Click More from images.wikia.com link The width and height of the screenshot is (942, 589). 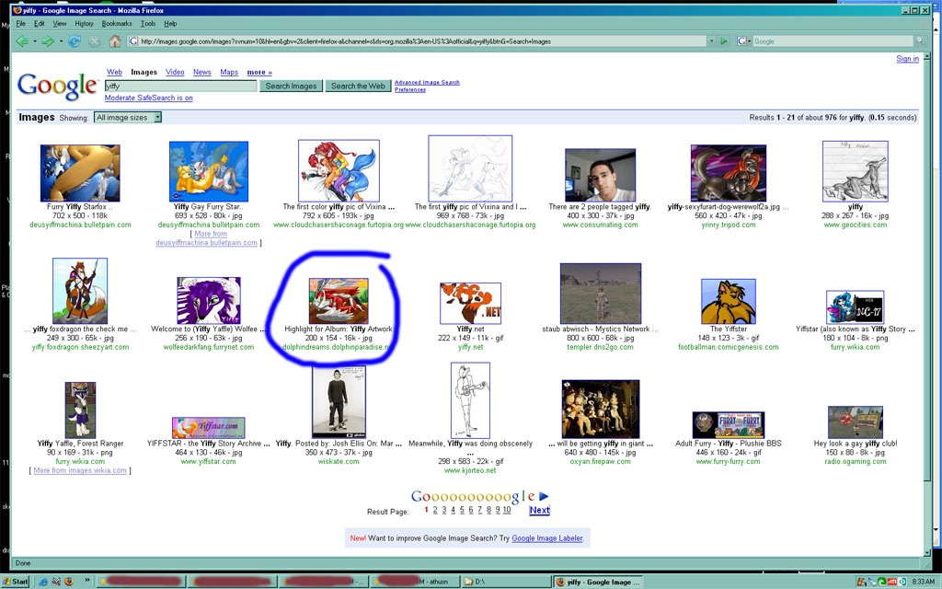click(80, 470)
